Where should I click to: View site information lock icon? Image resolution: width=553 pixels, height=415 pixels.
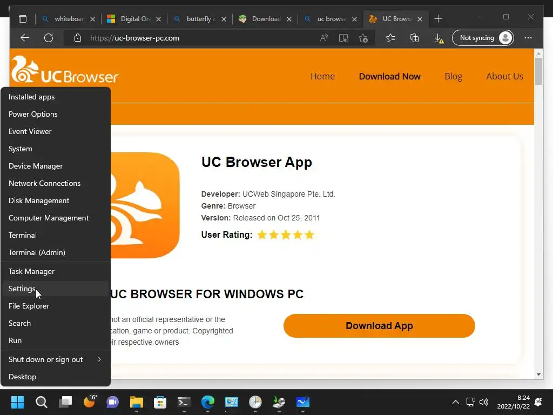click(x=78, y=38)
